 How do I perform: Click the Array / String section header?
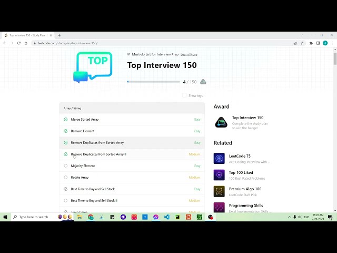pyautogui.click(x=132, y=108)
